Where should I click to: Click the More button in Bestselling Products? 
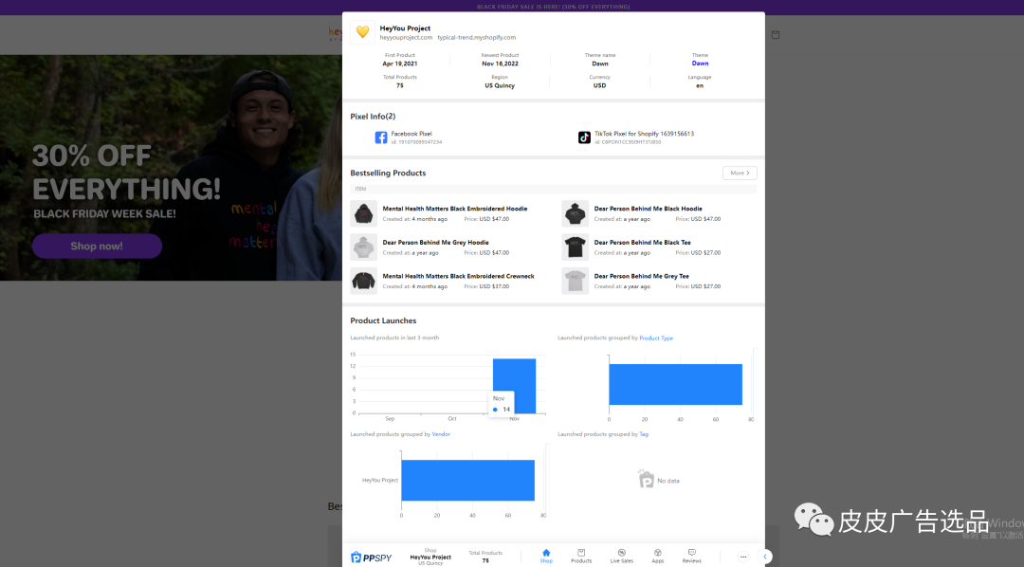[x=740, y=174]
